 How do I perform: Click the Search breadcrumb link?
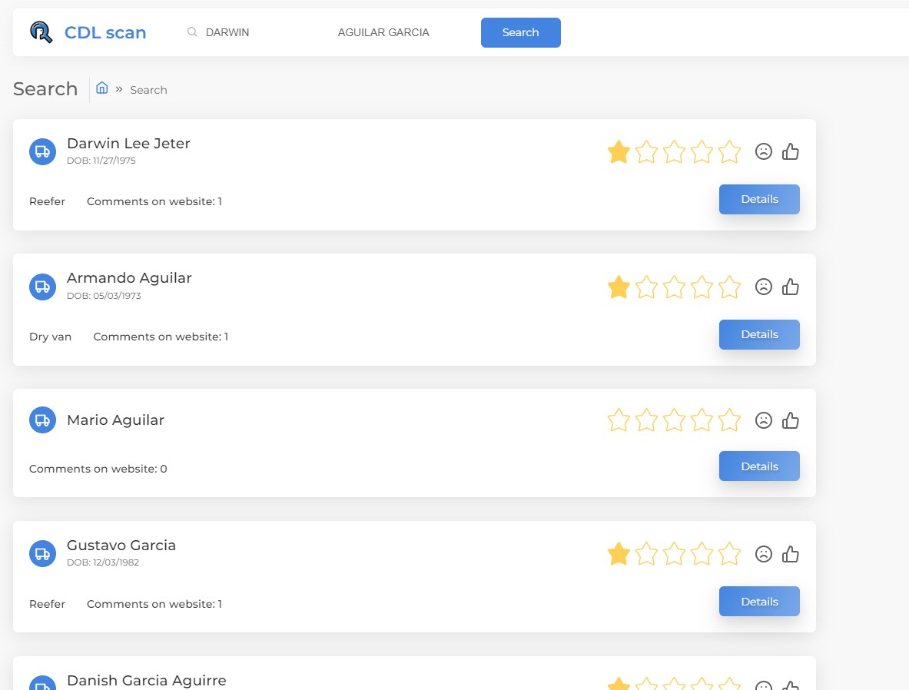tap(148, 90)
